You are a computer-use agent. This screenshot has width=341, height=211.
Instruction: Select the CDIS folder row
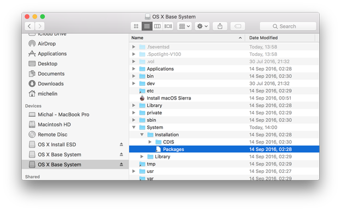pos(224,142)
